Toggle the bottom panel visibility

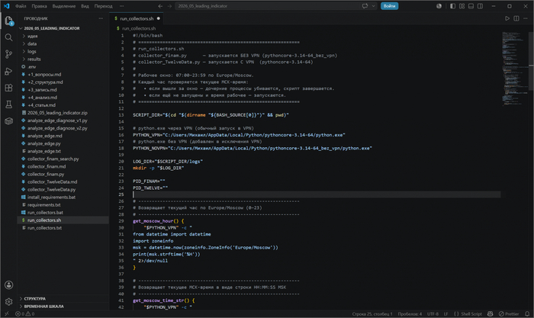point(471,6)
